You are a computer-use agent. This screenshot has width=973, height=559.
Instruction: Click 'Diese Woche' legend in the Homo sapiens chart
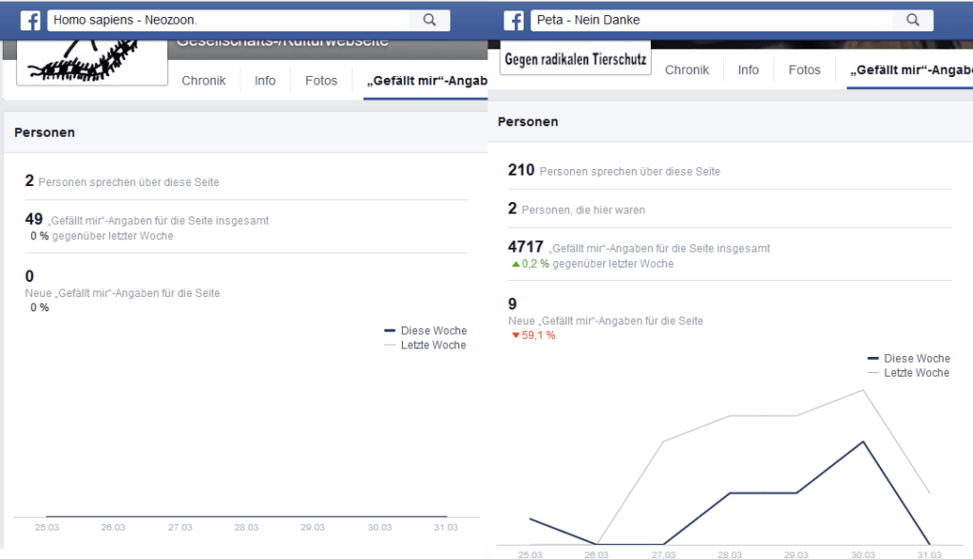point(426,330)
